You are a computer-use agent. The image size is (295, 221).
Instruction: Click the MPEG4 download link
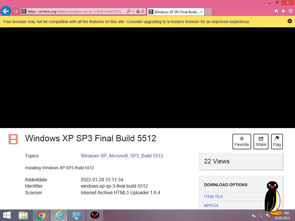pos(211,205)
